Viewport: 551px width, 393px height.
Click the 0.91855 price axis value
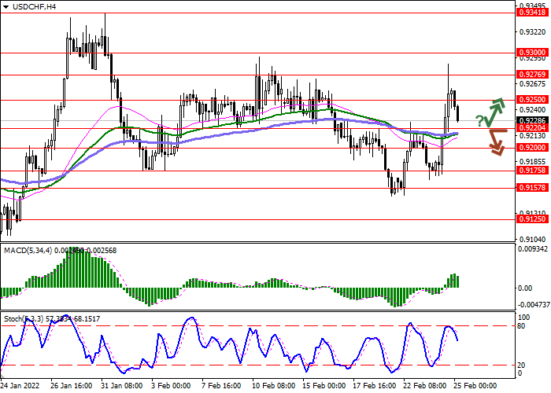tap(533, 162)
